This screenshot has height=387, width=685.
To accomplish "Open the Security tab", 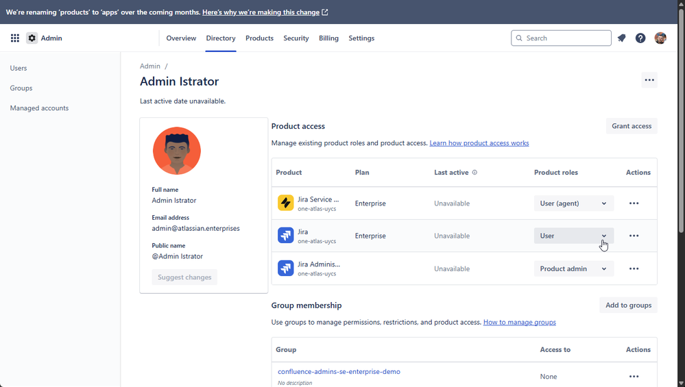I will [x=296, y=38].
